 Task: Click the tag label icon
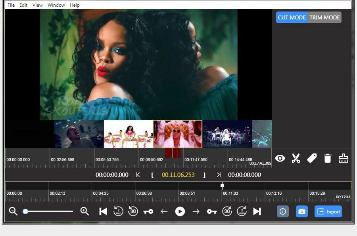click(312, 158)
